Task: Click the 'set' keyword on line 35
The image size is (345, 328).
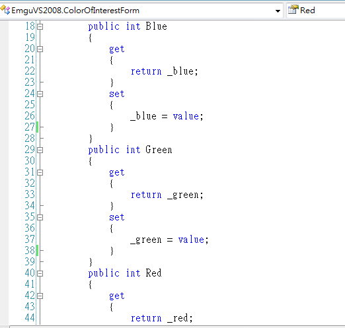Action: (117, 217)
